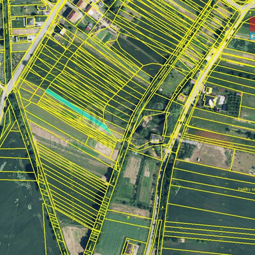The width and height of the screenshot is (255, 255).
Task: Select the small red-roofed shed near gardens
Action: click(x=89, y=27)
